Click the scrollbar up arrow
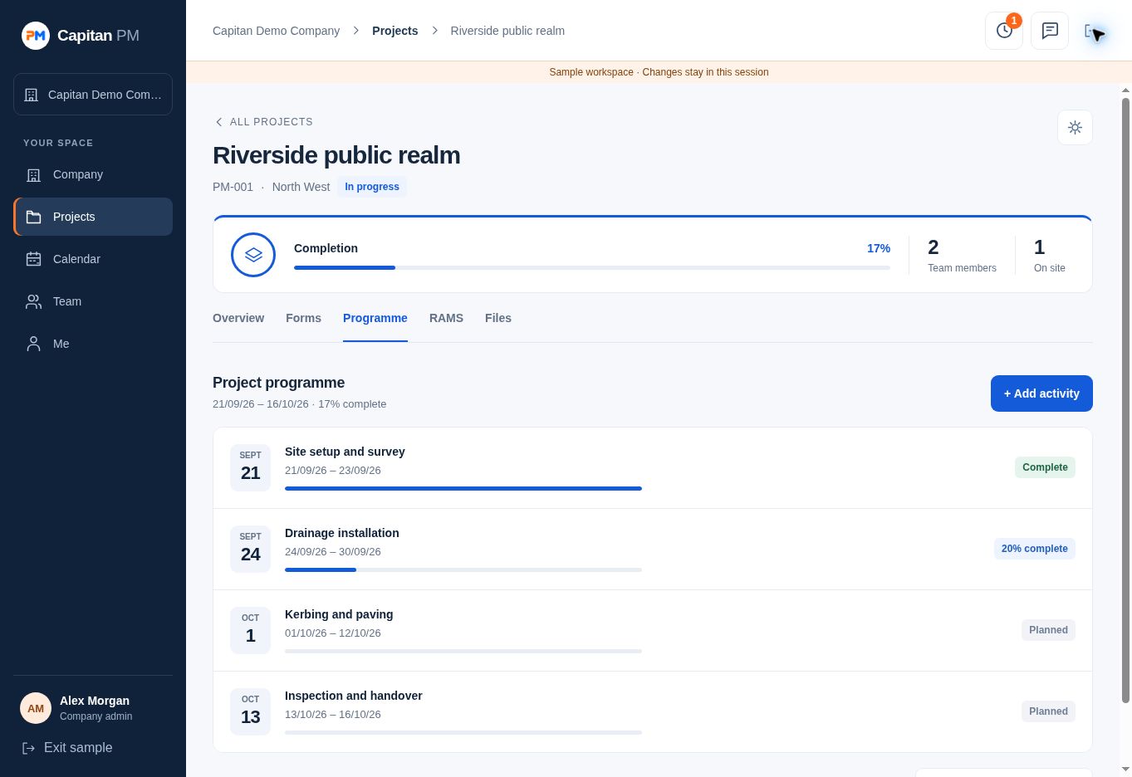The image size is (1132, 777). point(1126,90)
